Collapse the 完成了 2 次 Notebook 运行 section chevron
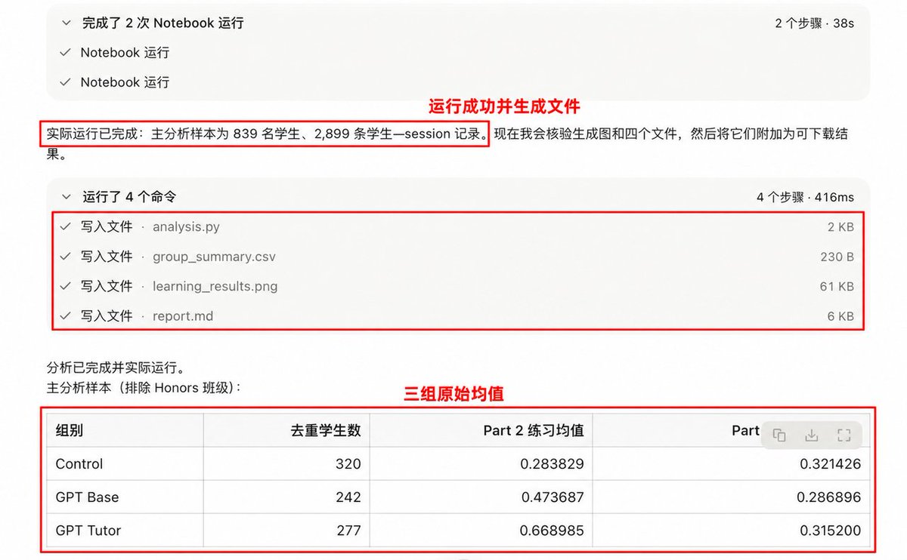 66,23
